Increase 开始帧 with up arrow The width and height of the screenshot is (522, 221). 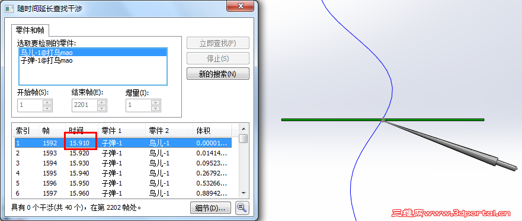pos(47,102)
